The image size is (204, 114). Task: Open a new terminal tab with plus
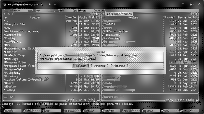[49, 4]
